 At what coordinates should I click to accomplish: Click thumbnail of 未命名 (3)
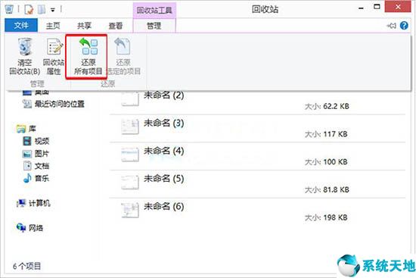130,127
